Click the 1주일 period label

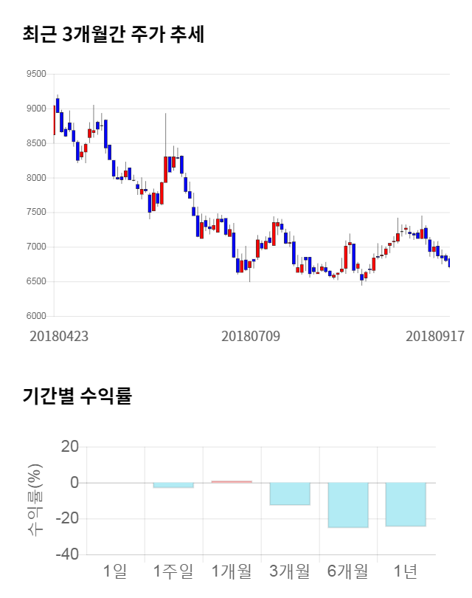tap(173, 571)
